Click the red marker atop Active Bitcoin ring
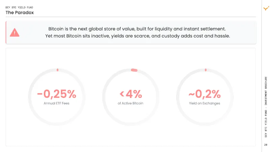Viewport: 270px width, 152px height. 134,70
